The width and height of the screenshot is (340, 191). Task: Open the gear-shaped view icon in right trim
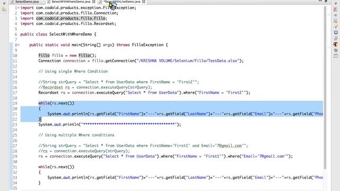click(336, 50)
